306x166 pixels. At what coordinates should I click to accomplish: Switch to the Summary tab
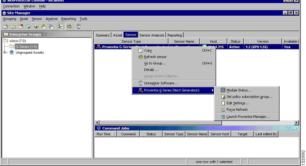coord(103,35)
